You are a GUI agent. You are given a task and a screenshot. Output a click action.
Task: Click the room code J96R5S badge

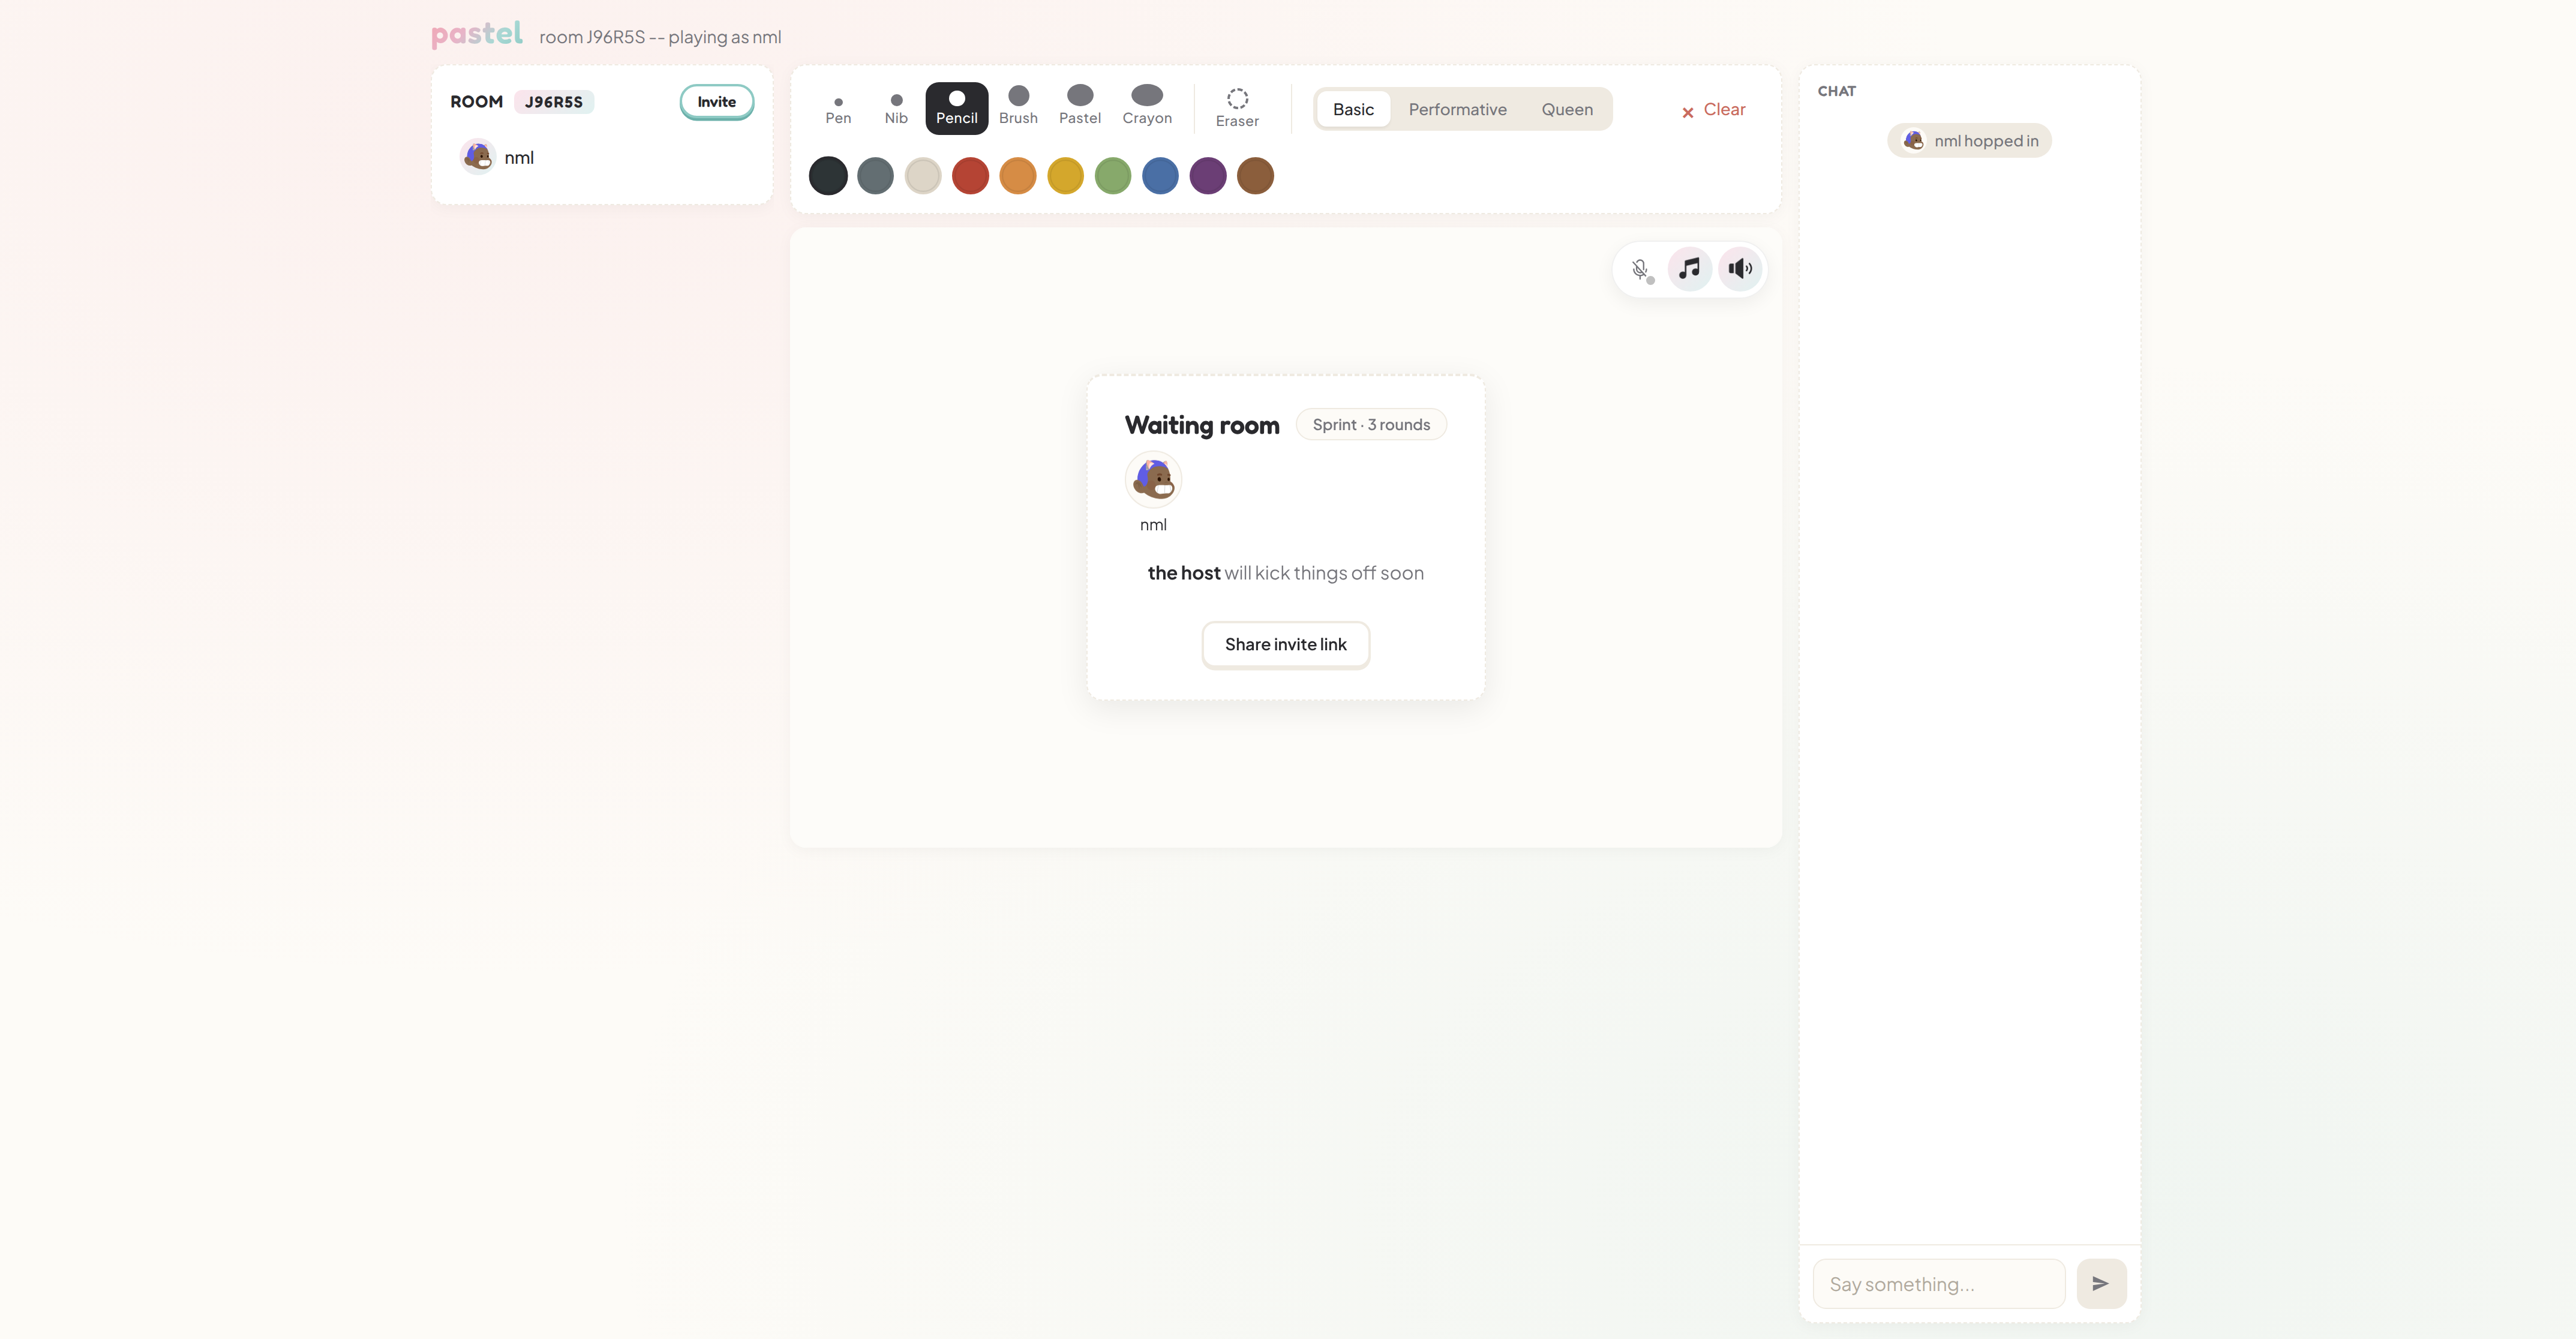(554, 102)
